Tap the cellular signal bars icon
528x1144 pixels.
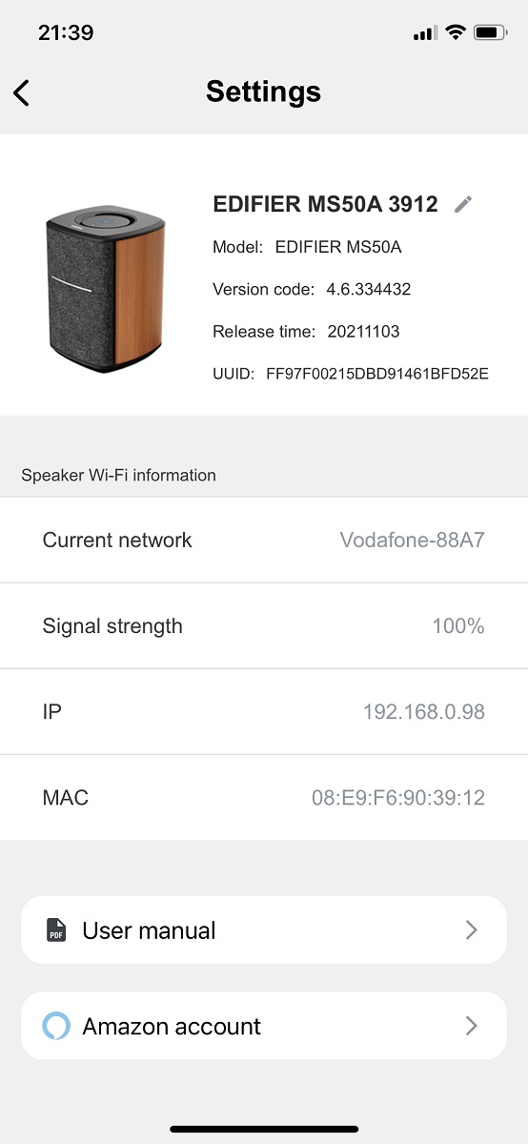[425, 33]
